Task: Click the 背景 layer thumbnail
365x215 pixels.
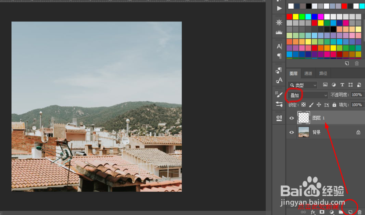Action: (304, 132)
